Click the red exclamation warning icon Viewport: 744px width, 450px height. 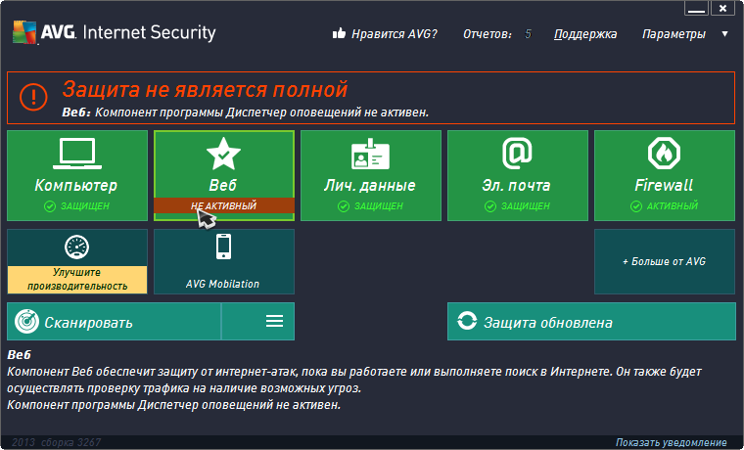click(x=33, y=97)
